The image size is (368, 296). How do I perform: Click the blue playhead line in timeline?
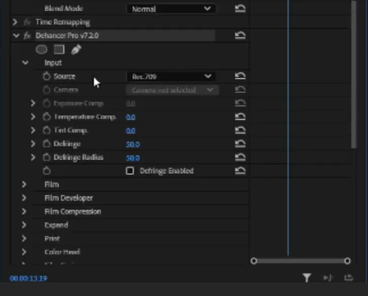click(x=288, y=128)
